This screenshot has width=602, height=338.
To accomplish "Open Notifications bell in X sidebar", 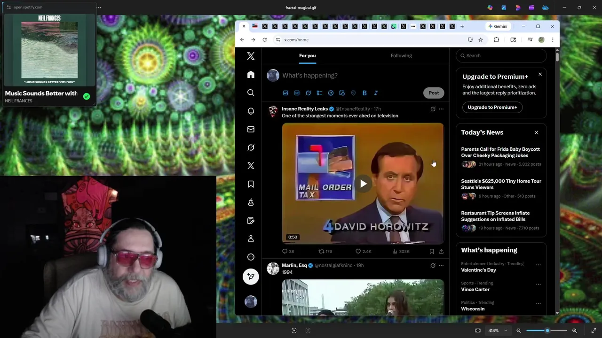I will [x=251, y=111].
